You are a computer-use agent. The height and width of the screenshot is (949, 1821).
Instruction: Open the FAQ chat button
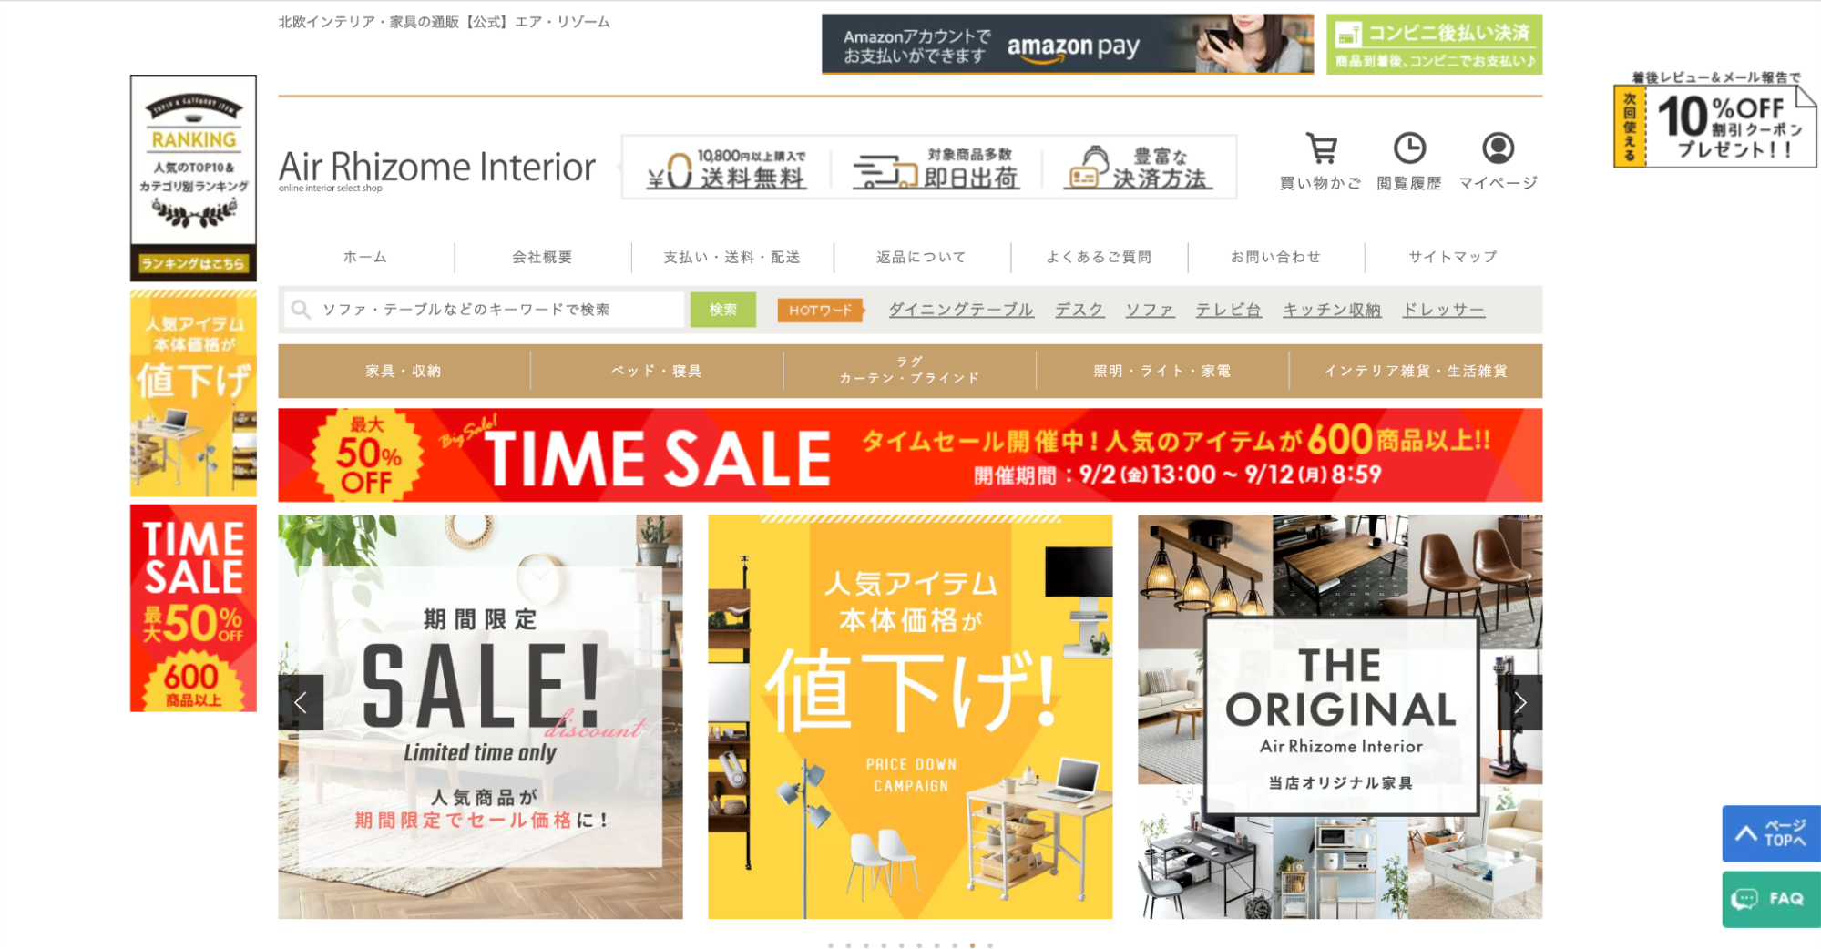coord(1771,899)
